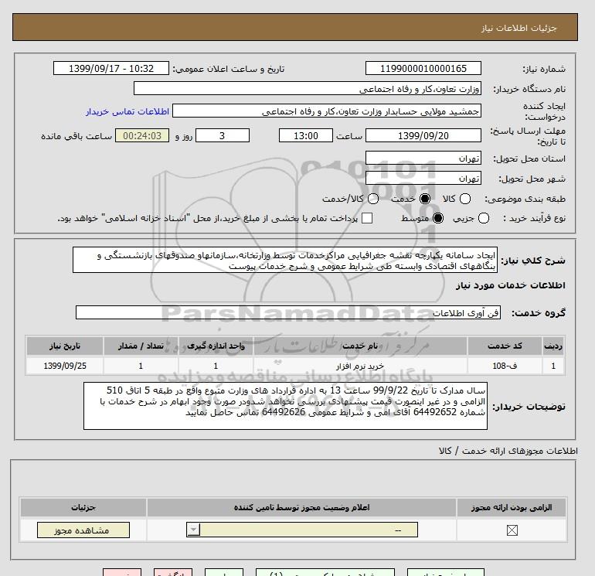Click the request creator جمشید مولایی field
Image resolution: width=595 pixels, height=576 pixels.
pyautogui.click(x=327, y=111)
